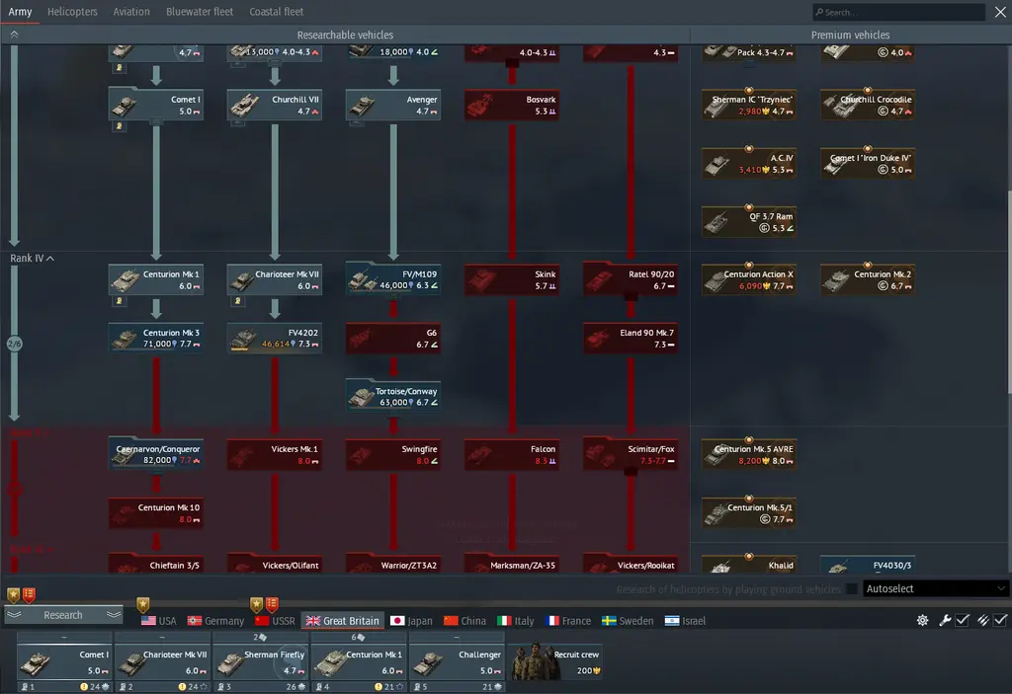
Task: Click the ammo stripes icon beside wrench
Action: [x=983, y=620]
